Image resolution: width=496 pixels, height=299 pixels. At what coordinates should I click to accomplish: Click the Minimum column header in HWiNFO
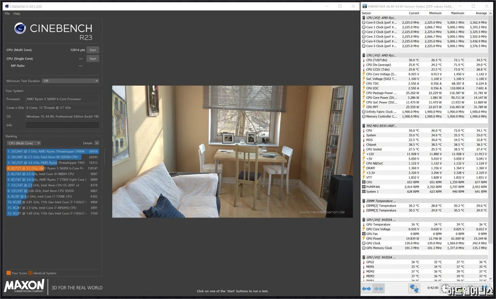(435, 13)
